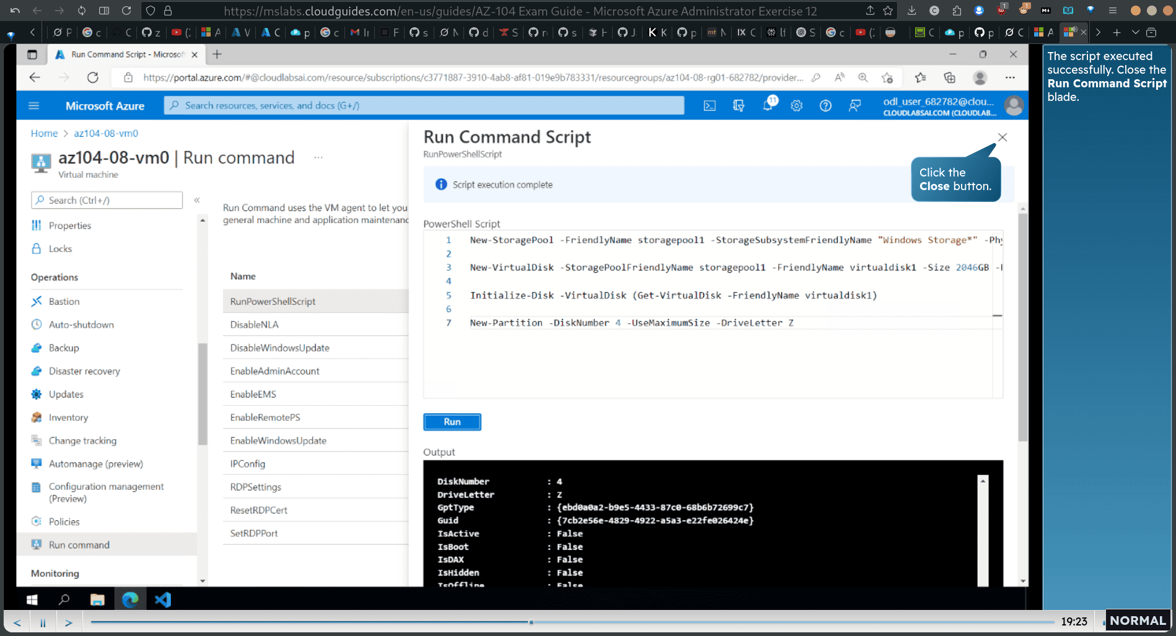1176x636 pixels.
Task: Open Edge favorites star-list icon
Action: (920, 77)
